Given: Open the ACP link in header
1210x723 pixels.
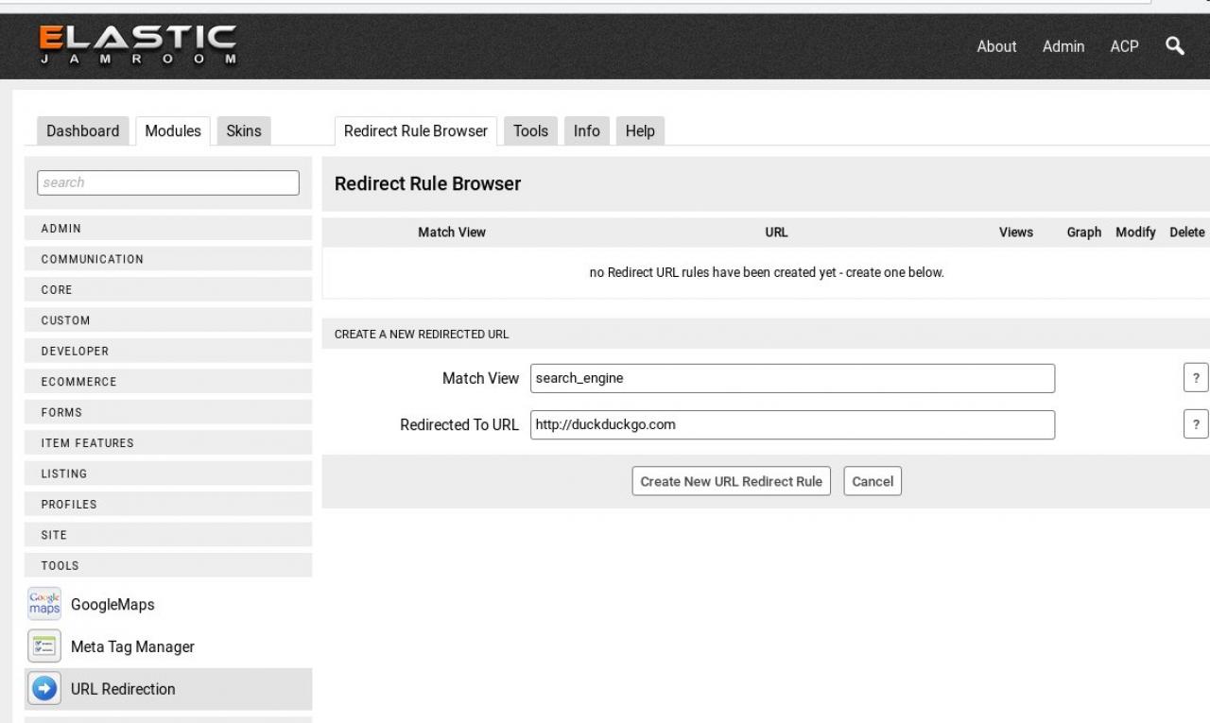Looking at the screenshot, I should pyautogui.click(x=1124, y=46).
